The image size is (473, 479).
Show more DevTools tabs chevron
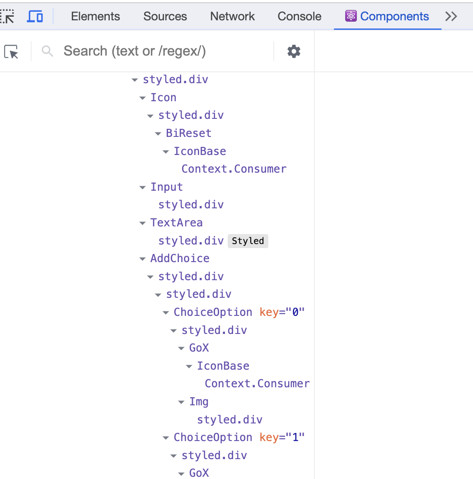click(451, 16)
